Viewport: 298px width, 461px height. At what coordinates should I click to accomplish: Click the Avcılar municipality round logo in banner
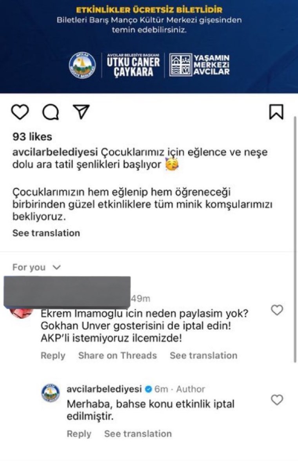[82, 65]
